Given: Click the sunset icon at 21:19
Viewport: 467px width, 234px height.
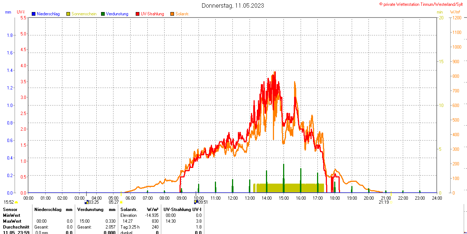Looking at the screenshot, I should [x=391, y=202].
